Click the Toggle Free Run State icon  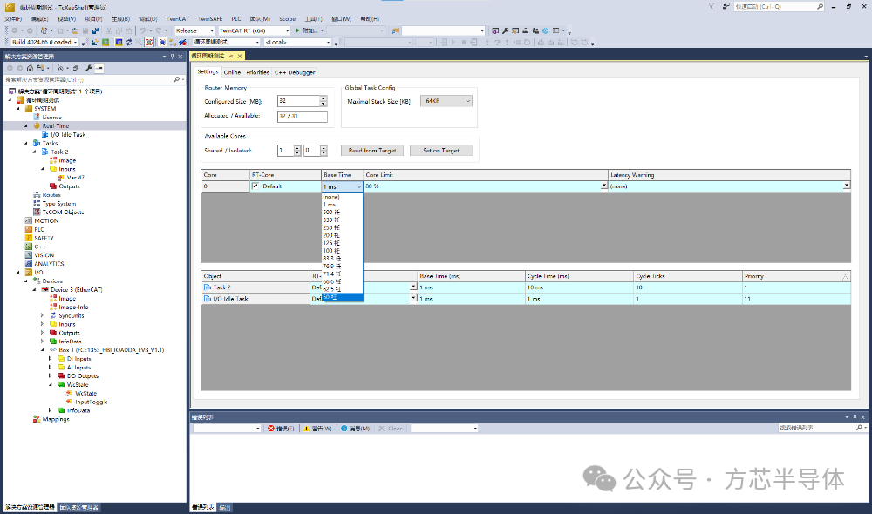[x=149, y=42]
